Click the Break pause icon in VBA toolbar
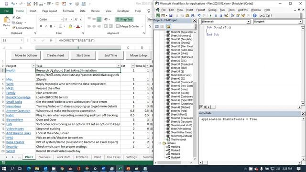The width and height of the screenshot is (306, 172). click(x=216, y=16)
